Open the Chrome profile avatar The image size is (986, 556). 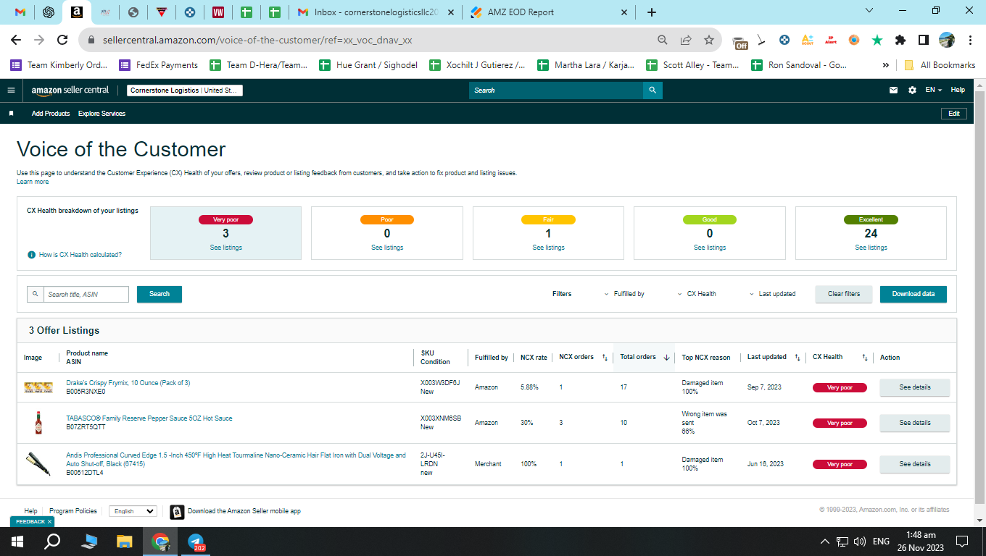947,40
